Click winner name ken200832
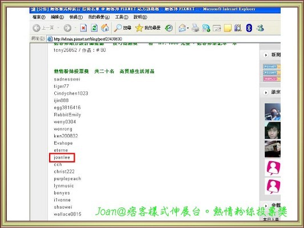This screenshot has width=304, height=228. click(x=66, y=136)
